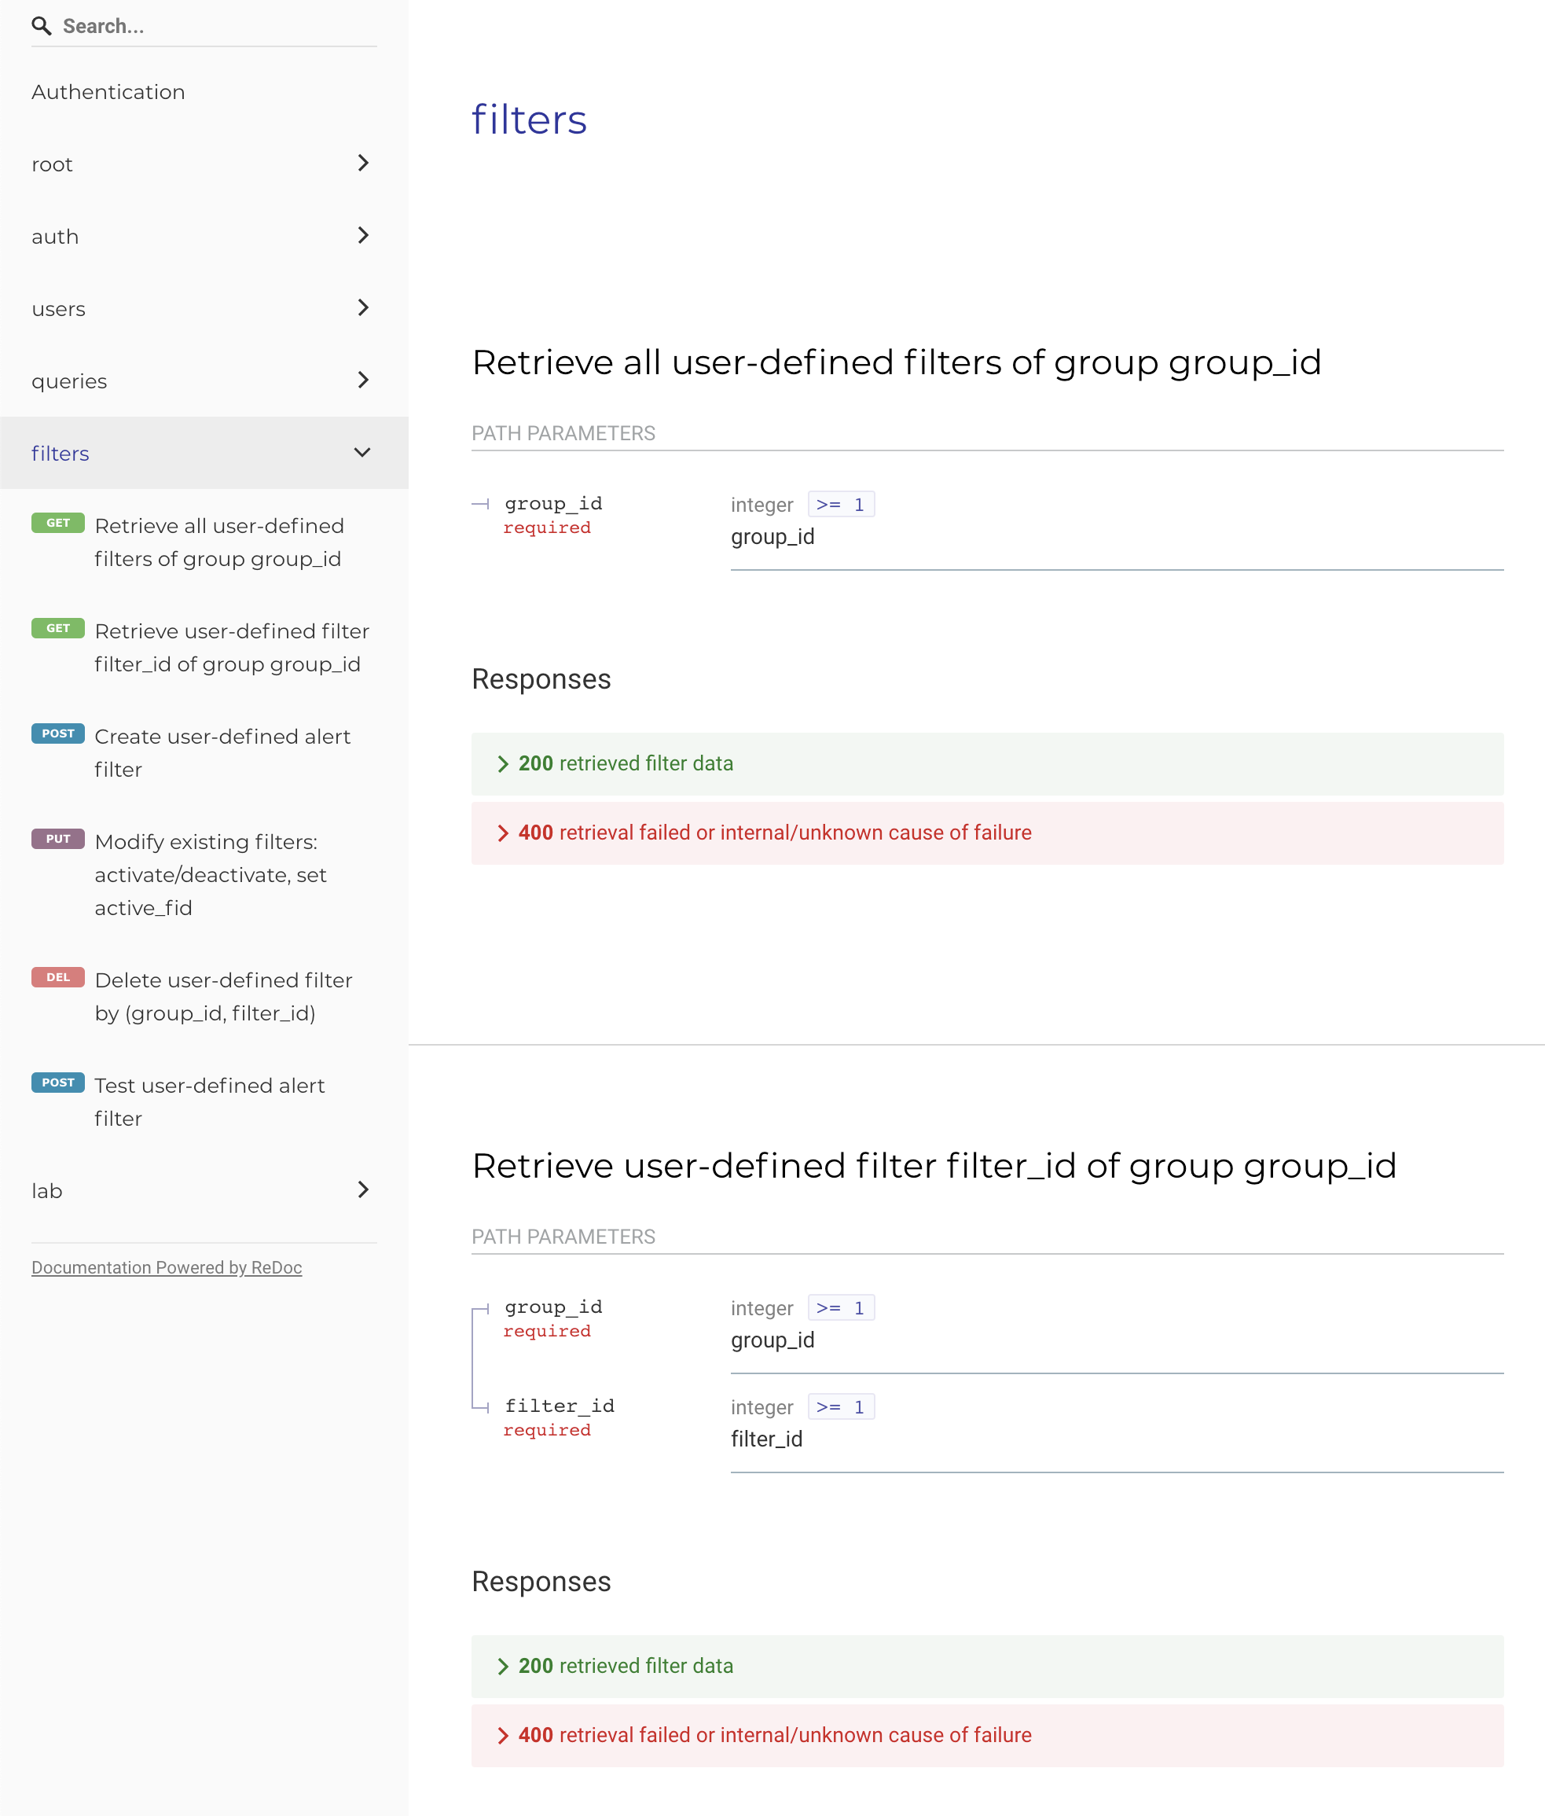1545x1816 pixels.
Task: Open POST Create user-defined alert filter
Action: tap(204, 752)
